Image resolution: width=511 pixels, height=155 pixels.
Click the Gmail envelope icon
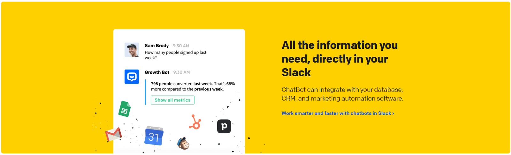coord(114,135)
